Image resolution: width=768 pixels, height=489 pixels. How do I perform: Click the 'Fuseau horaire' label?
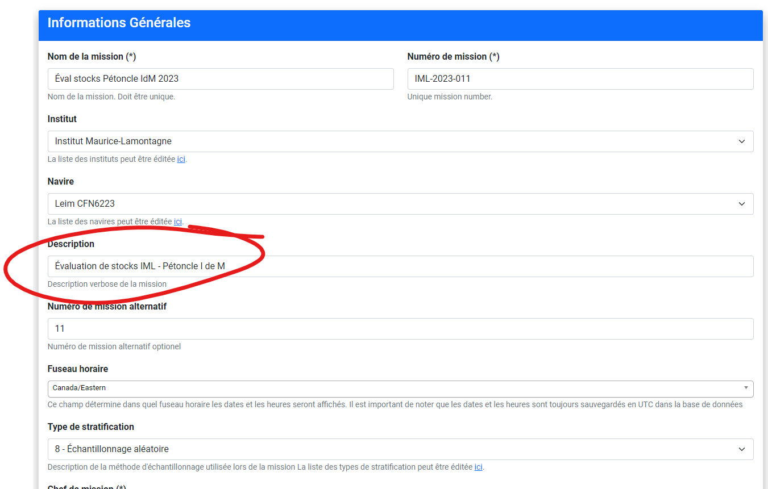click(x=78, y=369)
